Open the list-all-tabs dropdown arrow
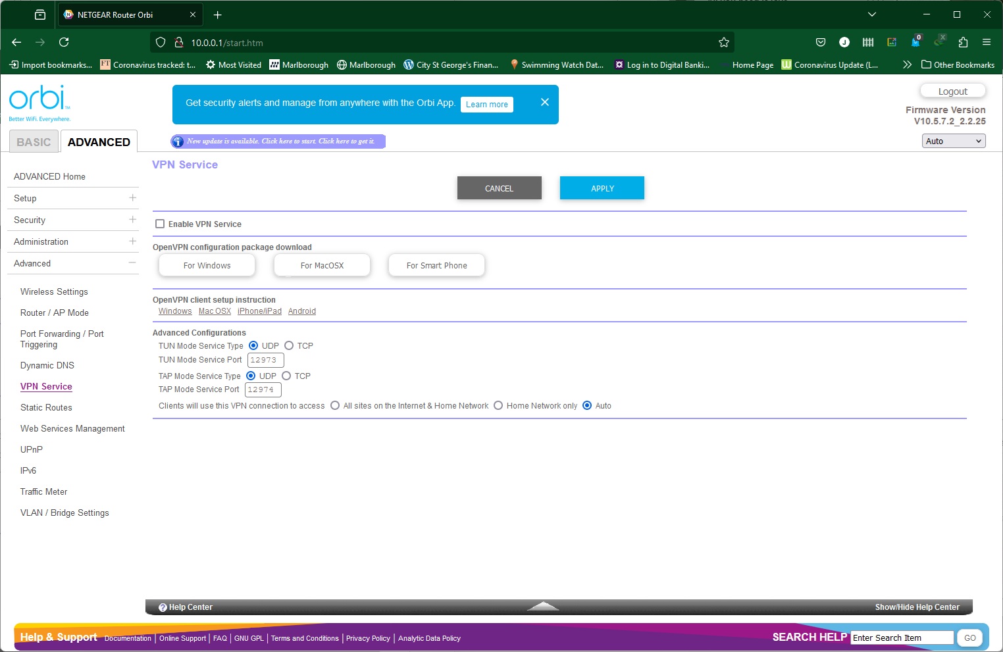Screen dimensions: 1003x652 (x=872, y=14)
